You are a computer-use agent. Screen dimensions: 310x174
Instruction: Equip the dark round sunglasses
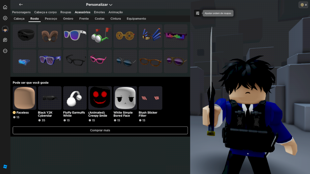tap(125, 61)
